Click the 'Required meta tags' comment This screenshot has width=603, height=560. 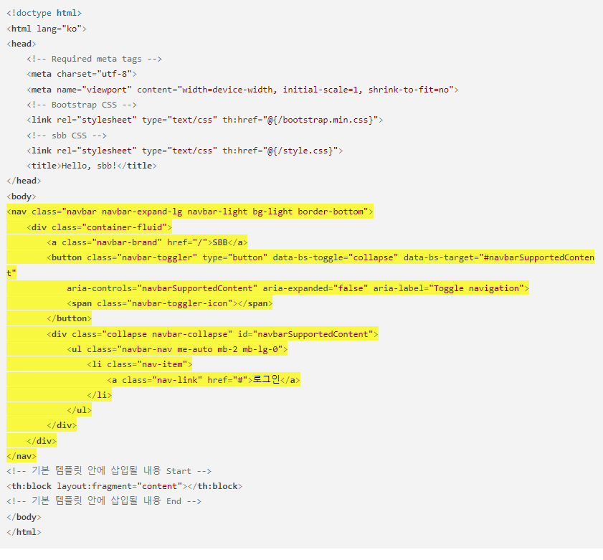[x=94, y=59]
